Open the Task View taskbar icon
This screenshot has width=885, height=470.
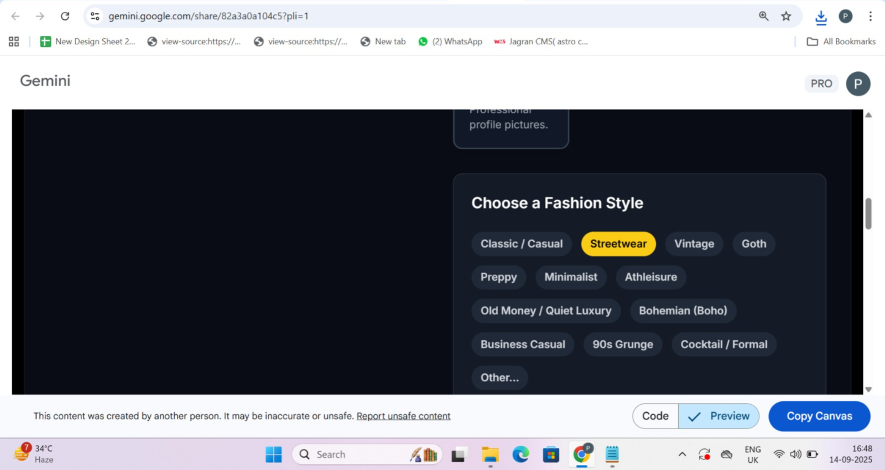coord(458,455)
